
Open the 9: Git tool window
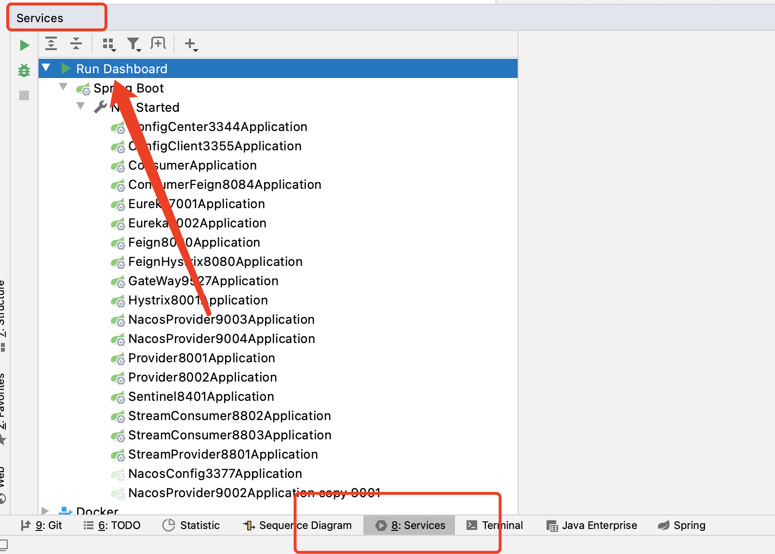[41, 525]
